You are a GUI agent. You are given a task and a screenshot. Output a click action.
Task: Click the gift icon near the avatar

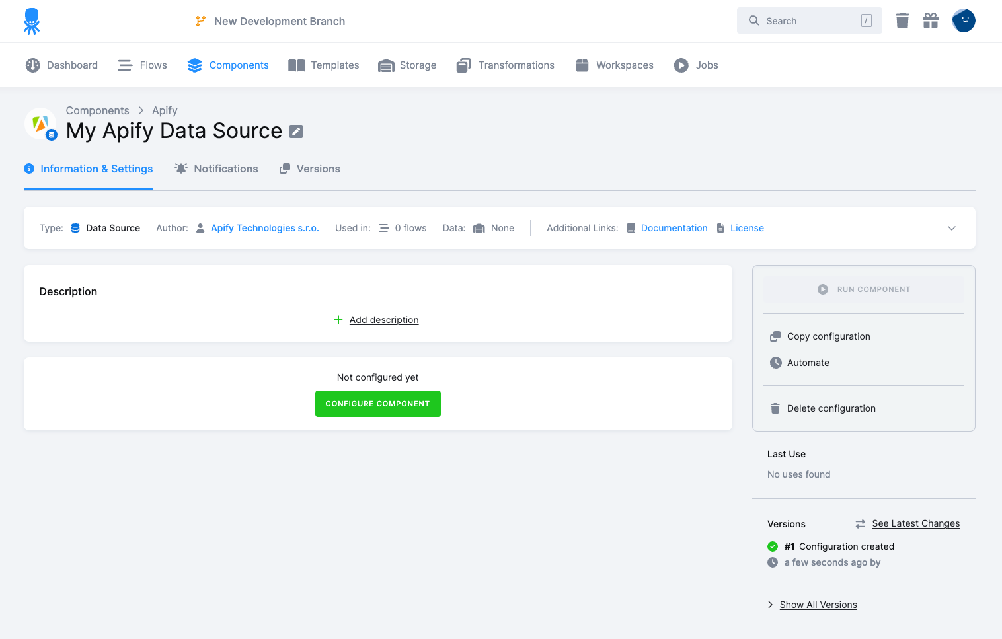point(931,20)
